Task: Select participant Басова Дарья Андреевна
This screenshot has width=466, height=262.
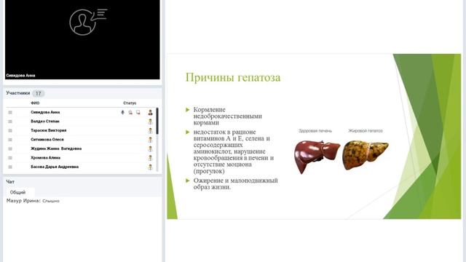Action: coord(55,167)
